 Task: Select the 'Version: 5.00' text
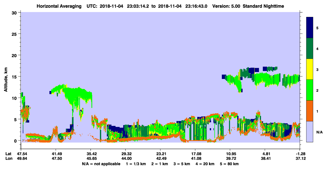click(226, 6)
